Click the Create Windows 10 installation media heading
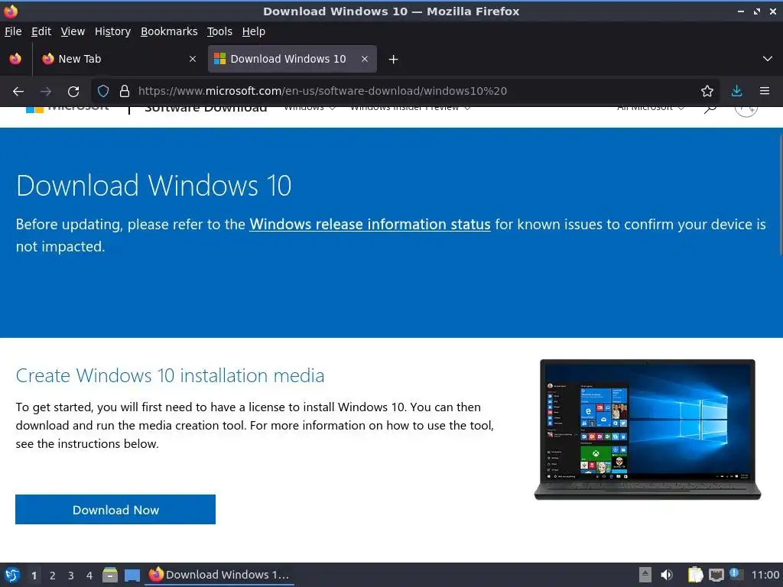The image size is (783, 587). [170, 375]
